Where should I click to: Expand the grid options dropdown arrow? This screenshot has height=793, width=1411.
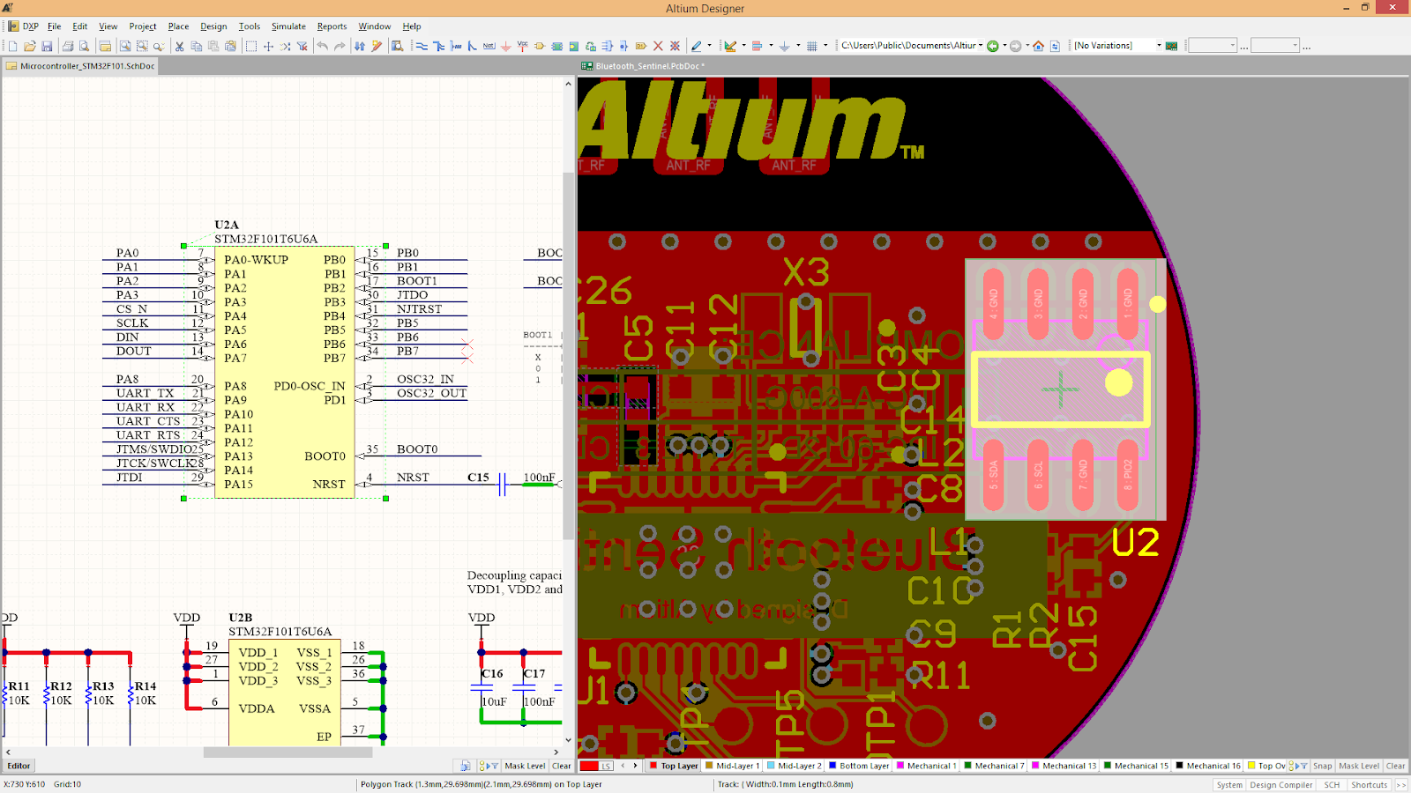coord(825,46)
